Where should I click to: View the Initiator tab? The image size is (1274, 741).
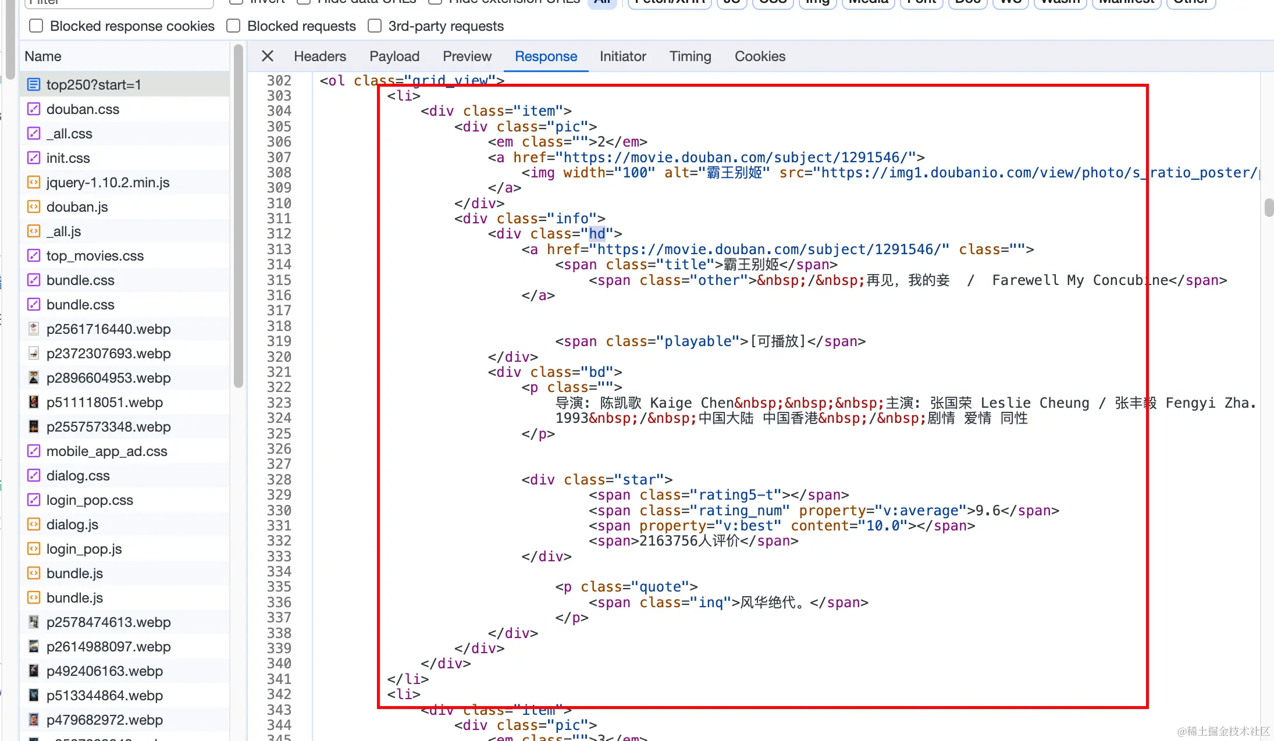(623, 56)
